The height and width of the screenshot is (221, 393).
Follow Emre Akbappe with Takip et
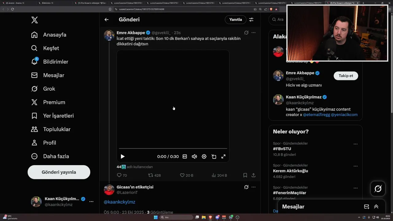pyautogui.click(x=346, y=76)
